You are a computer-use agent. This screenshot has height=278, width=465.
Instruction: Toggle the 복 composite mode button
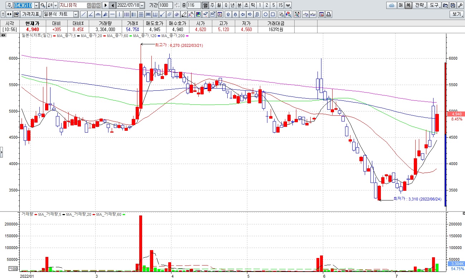click(x=408, y=5)
